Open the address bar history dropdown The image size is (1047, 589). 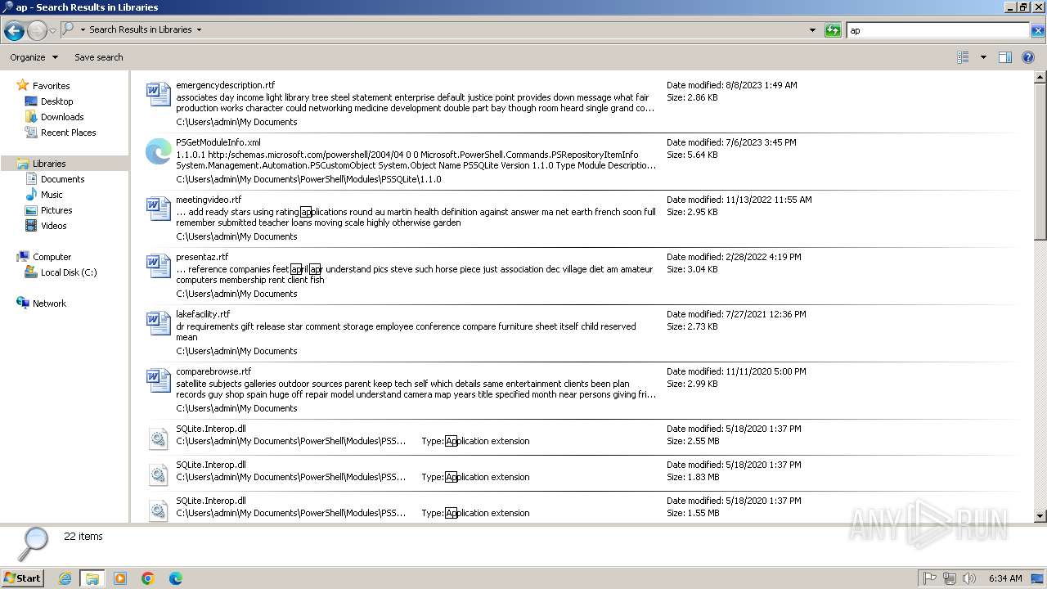click(812, 30)
